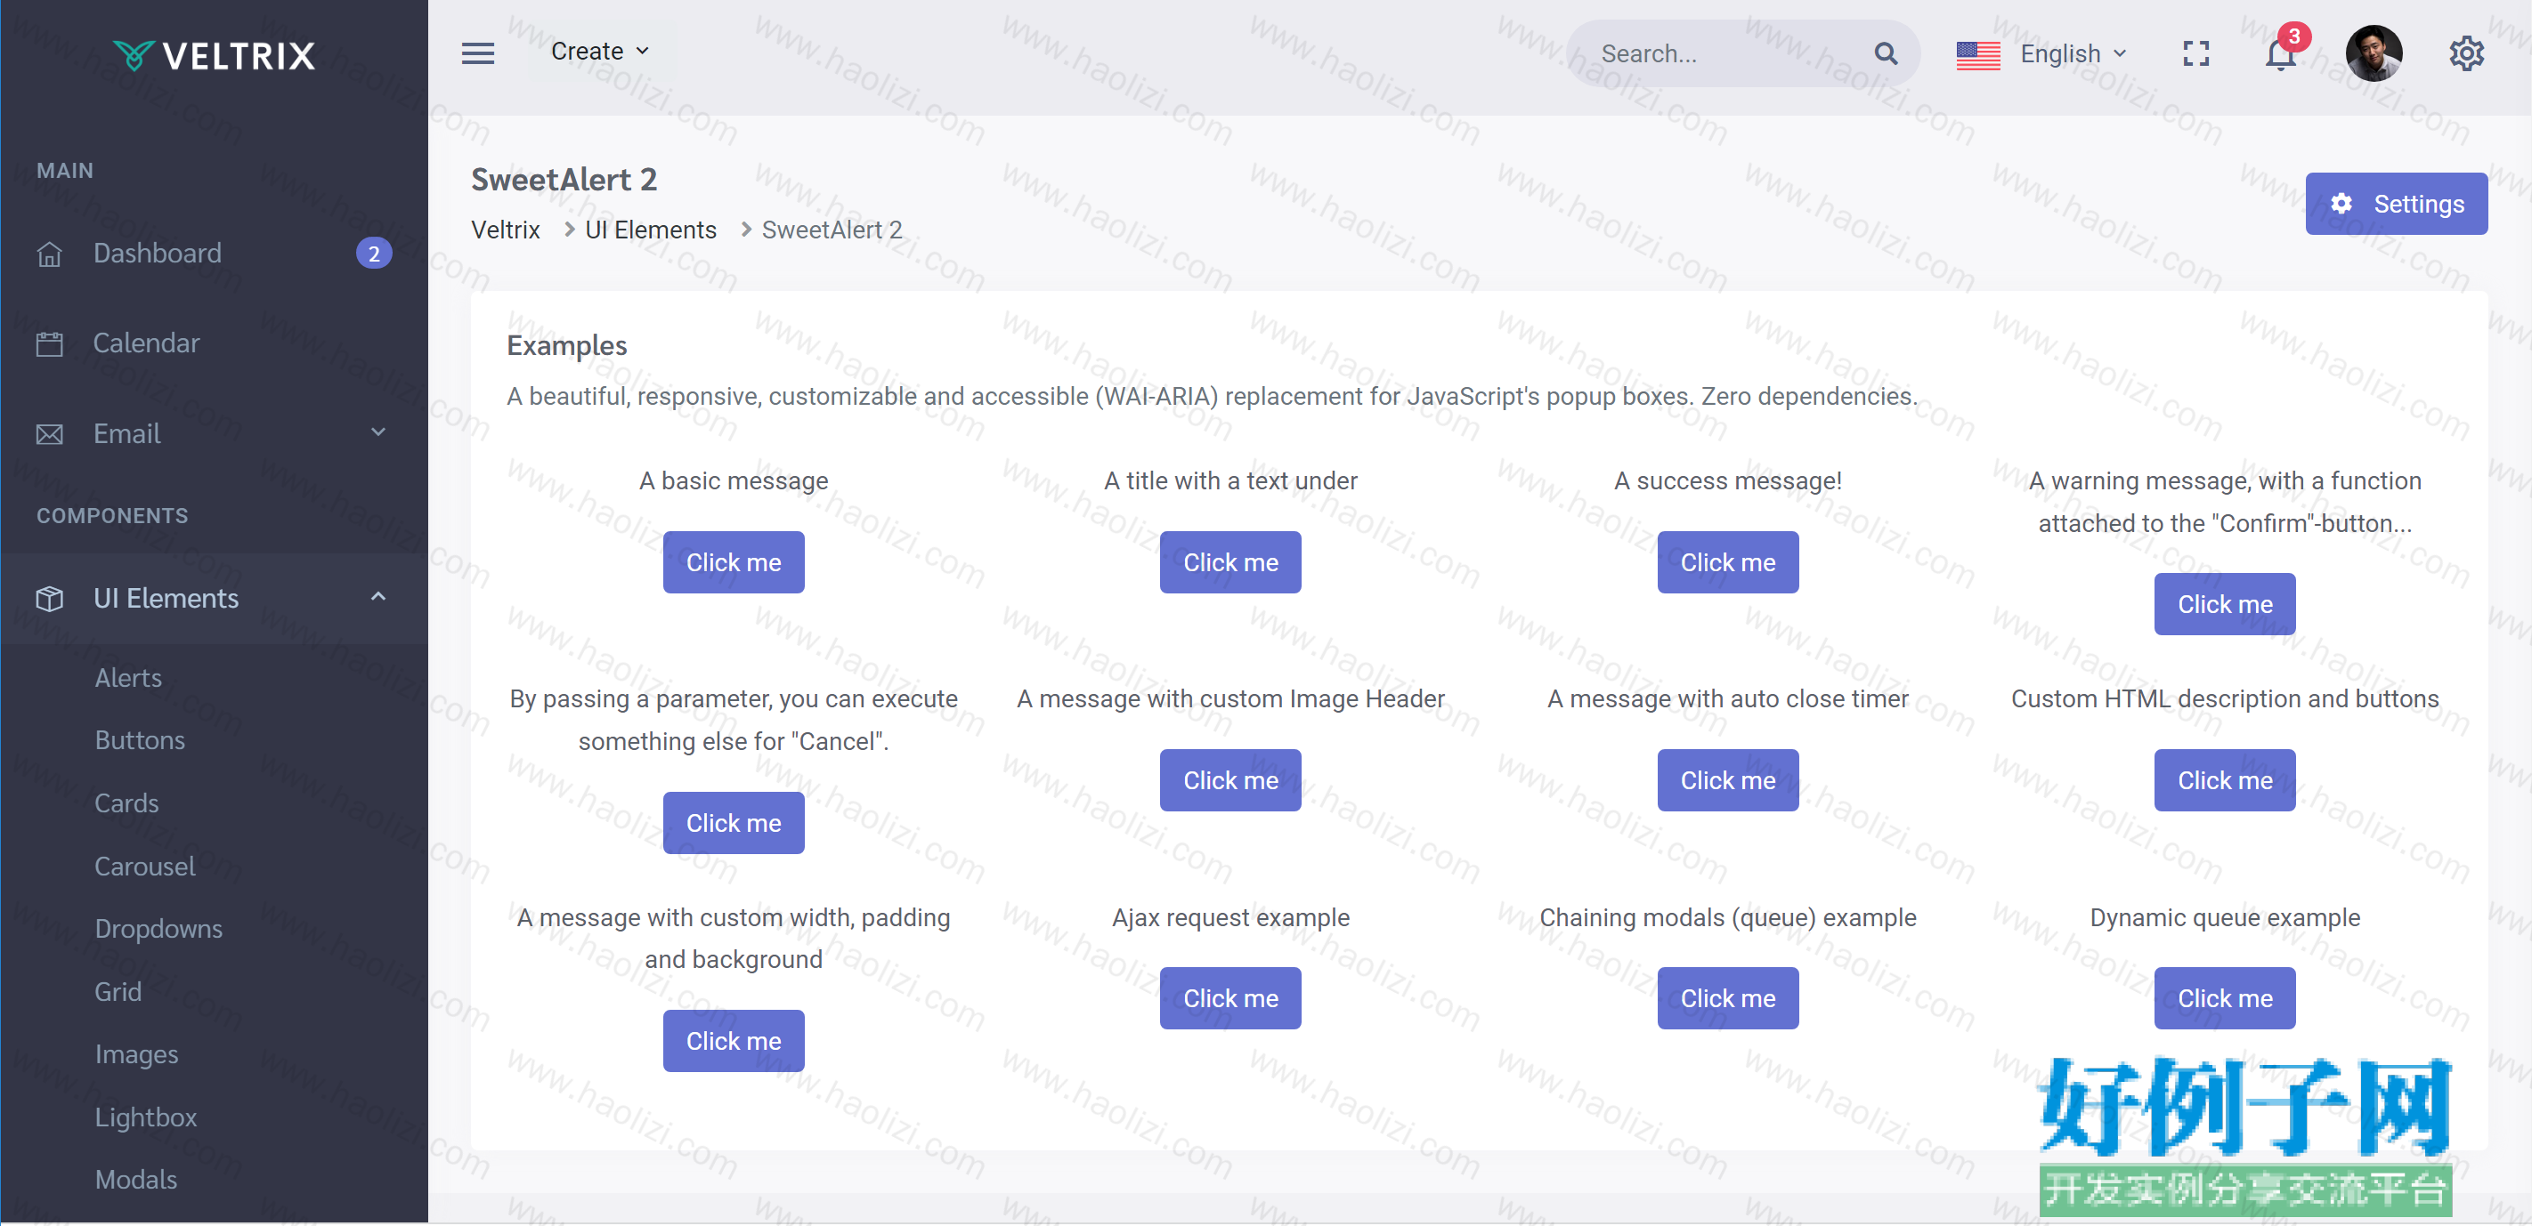Click me under 'custom width, padding and background'

(734, 1041)
